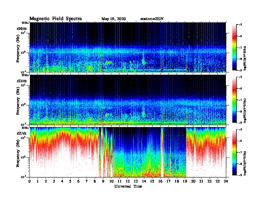Click the white data gap near 16 UT in dZ/dt panel
Image resolution: width=269 pixels, height=208 pixels.
coord(162,153)
